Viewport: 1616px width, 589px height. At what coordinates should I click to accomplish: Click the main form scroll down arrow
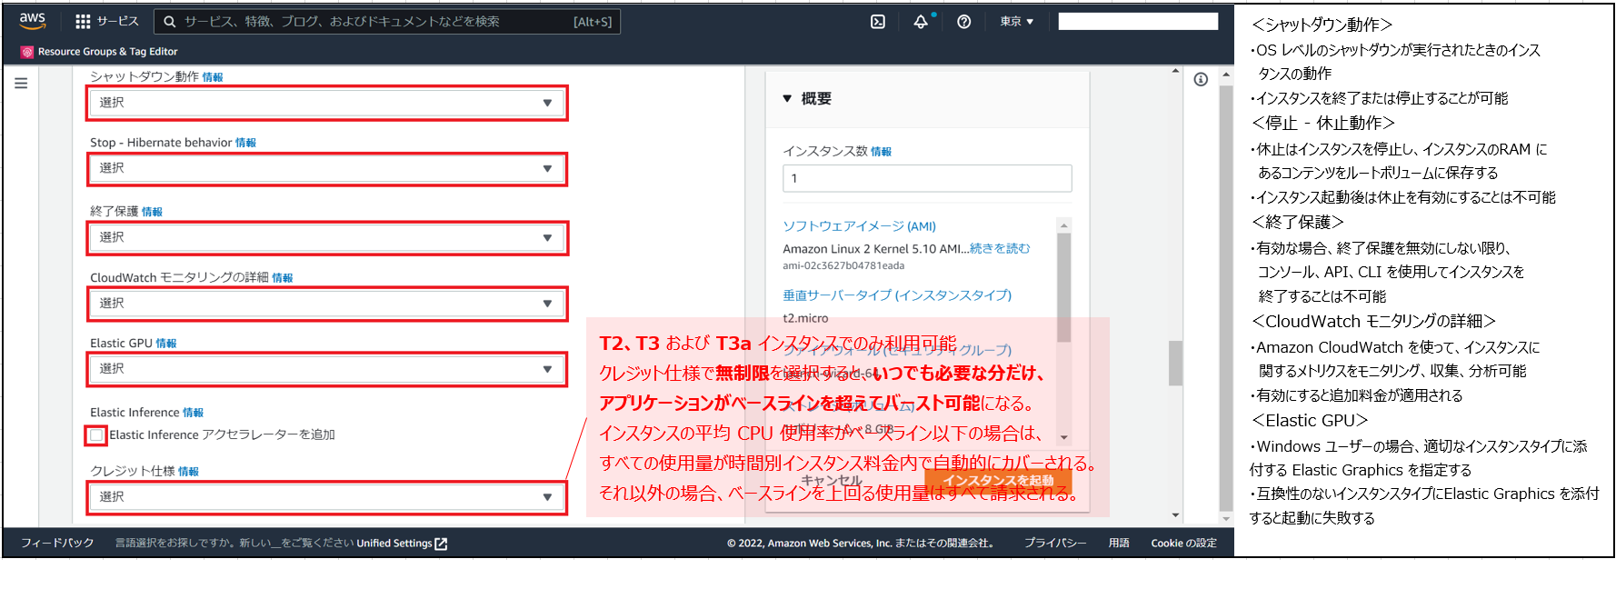[1175, 515]
